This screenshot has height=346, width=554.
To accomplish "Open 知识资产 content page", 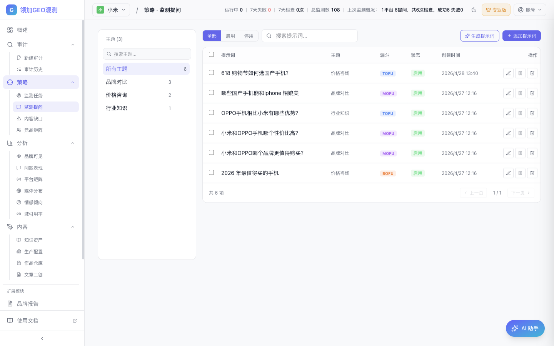I will [x=46, y=240].
